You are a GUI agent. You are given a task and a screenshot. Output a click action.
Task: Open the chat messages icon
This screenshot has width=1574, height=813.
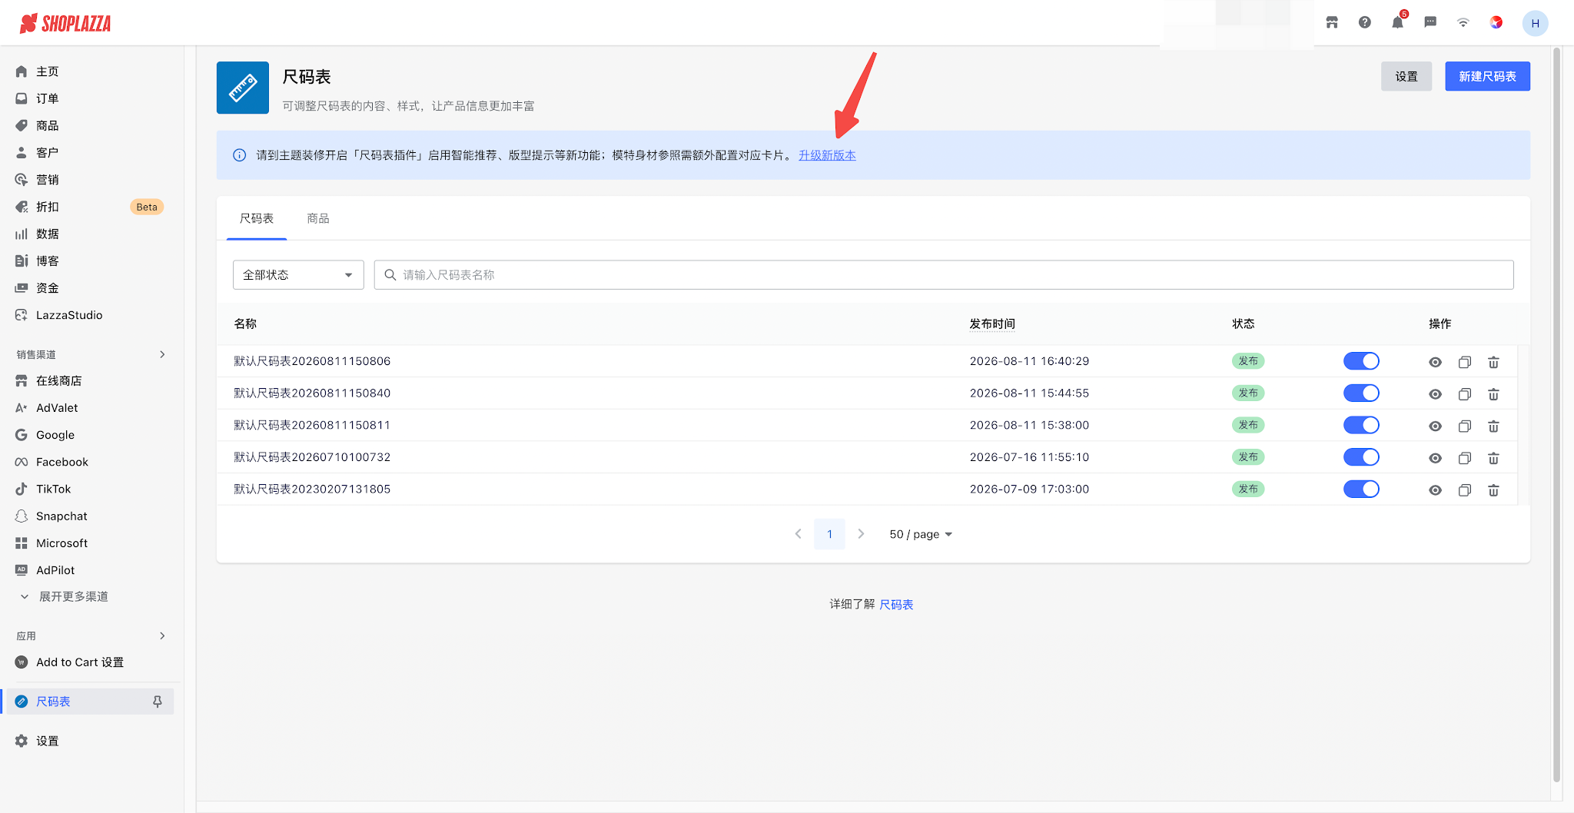point(1430,22)
